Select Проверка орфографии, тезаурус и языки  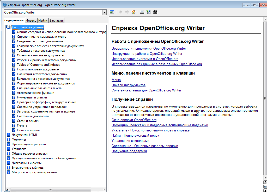click(46, 102)
